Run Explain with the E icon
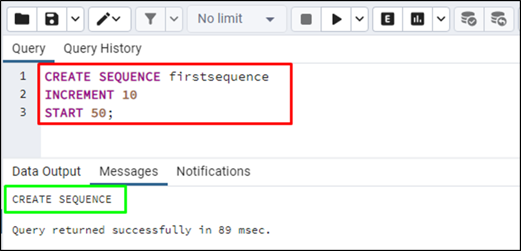 [x=388, y=20]
